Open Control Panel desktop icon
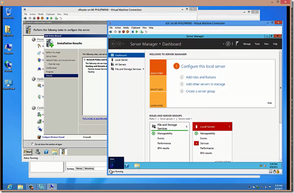 pos(9,84)
